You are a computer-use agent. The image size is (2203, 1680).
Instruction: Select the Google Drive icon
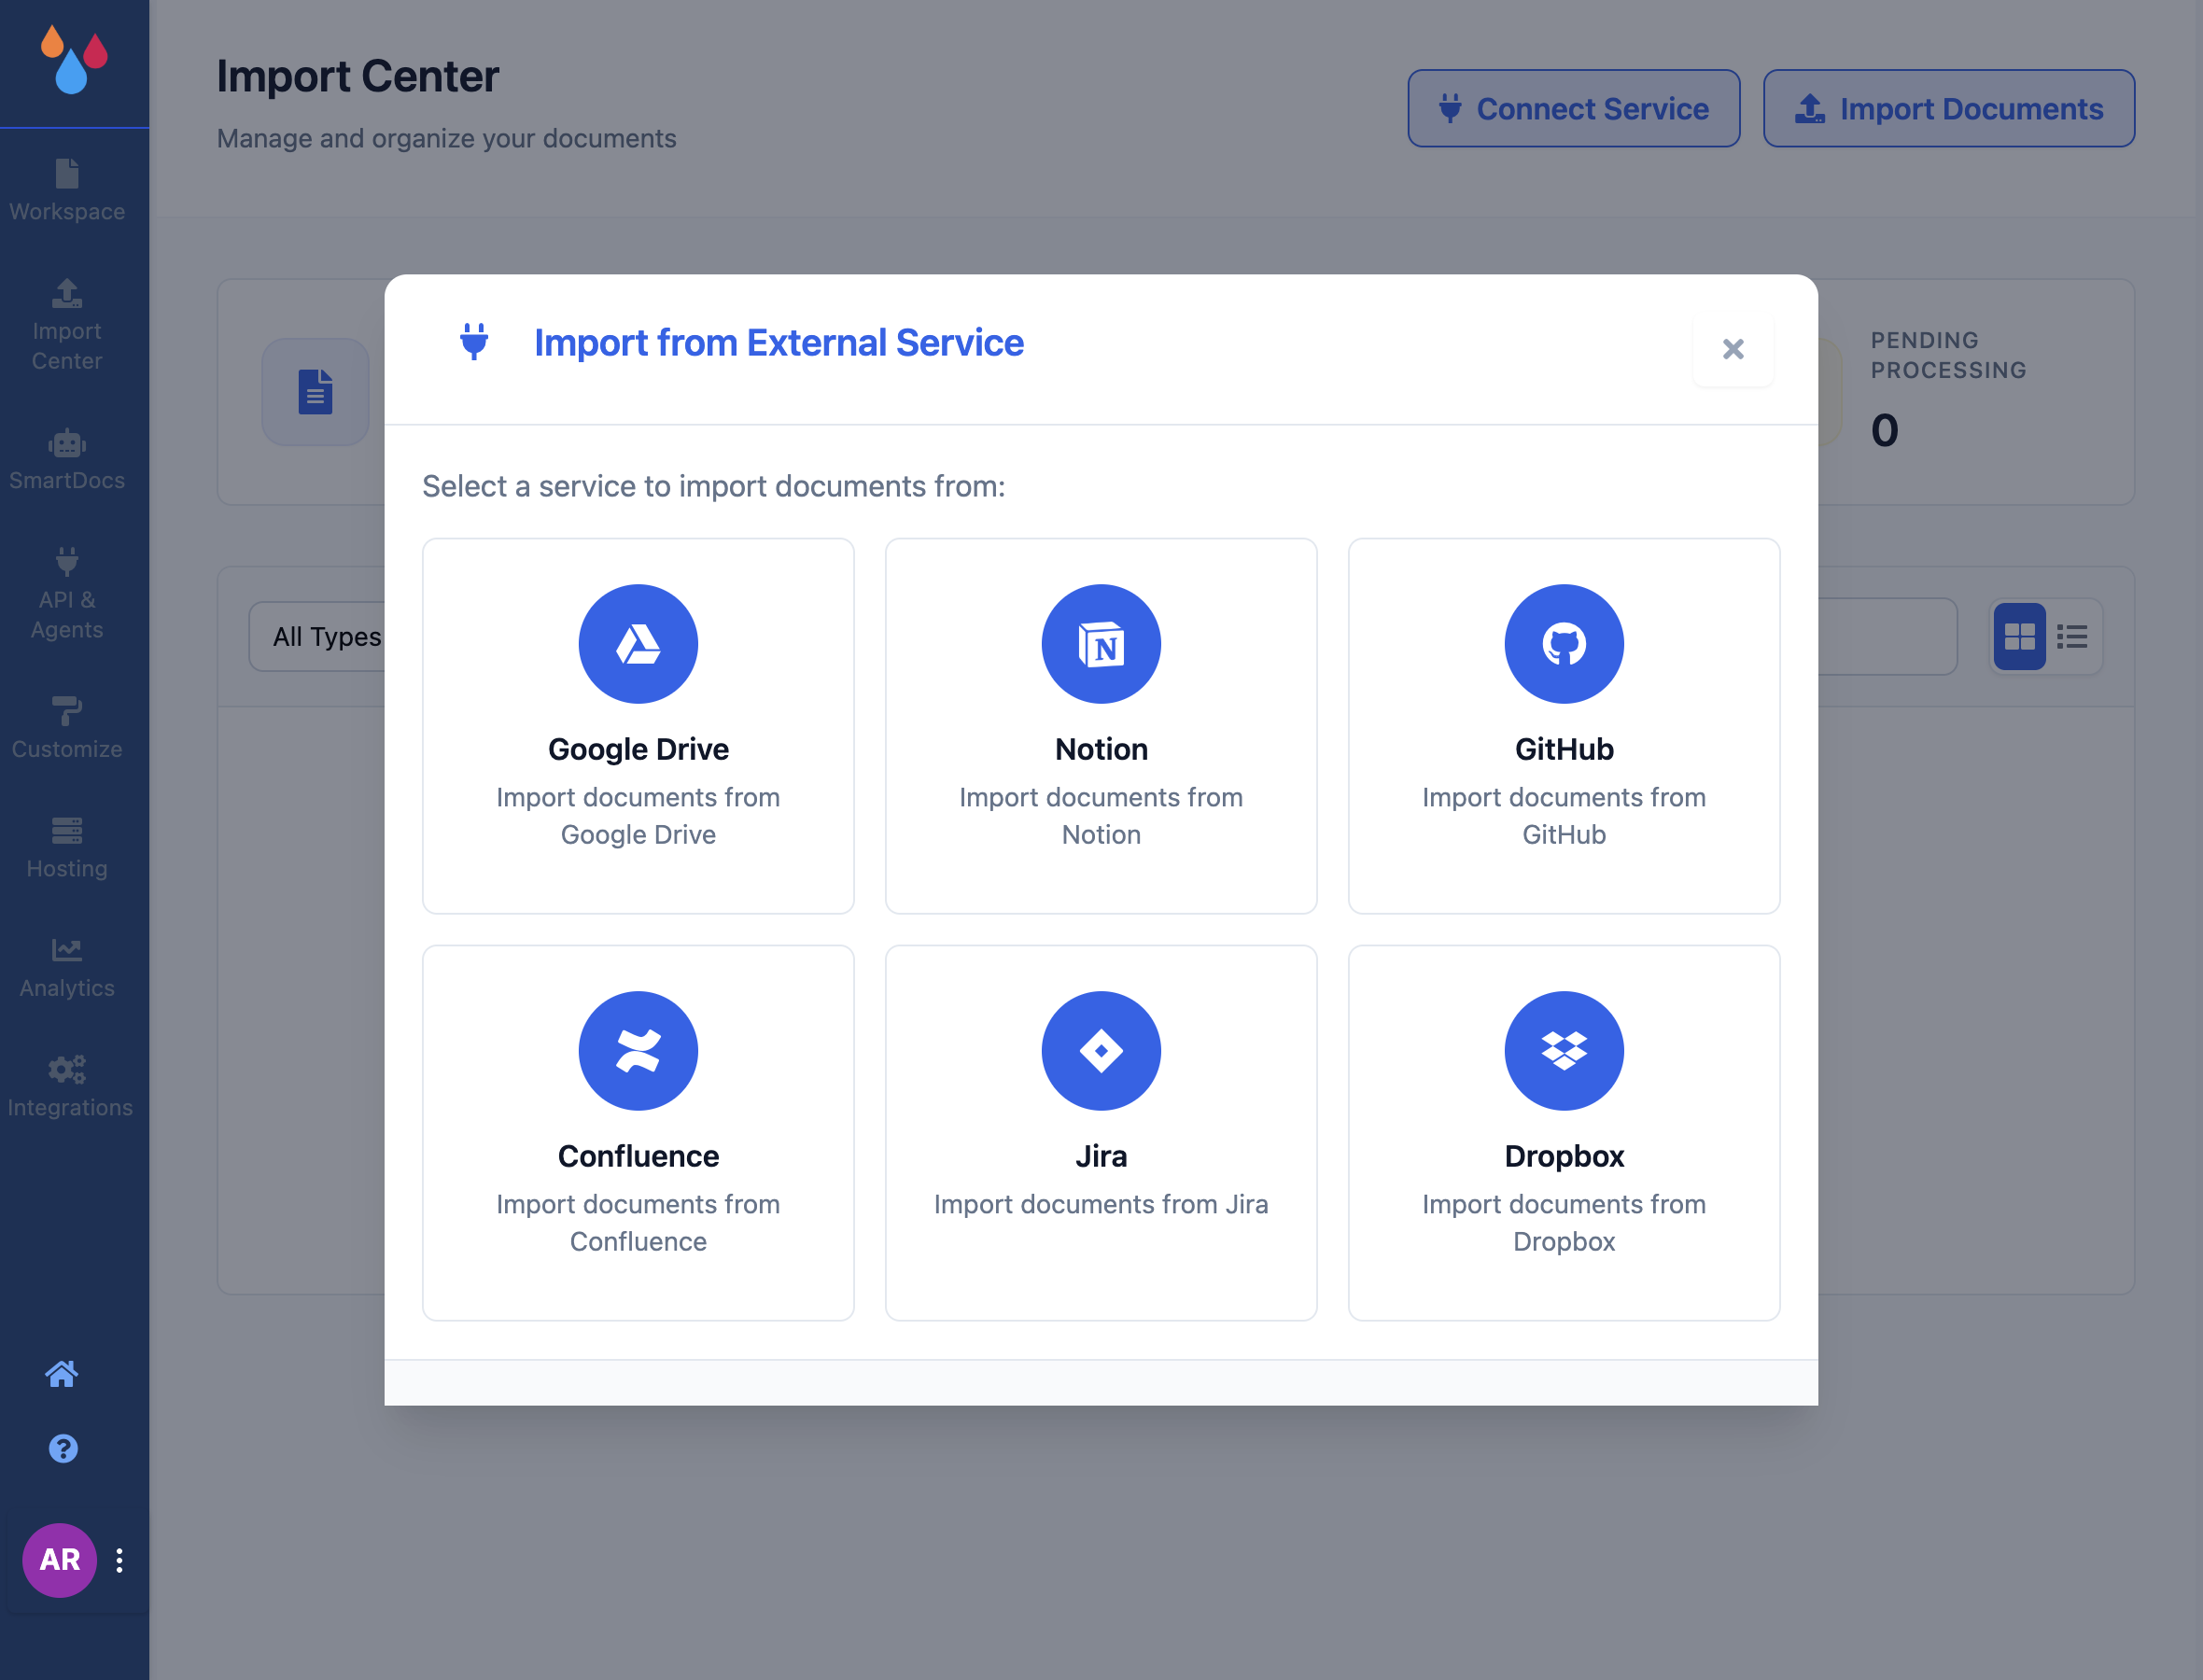pyautogui.click(x=638, y=644)
